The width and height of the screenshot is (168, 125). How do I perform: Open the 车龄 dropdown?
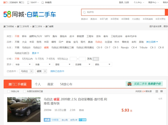coord(23,64)
